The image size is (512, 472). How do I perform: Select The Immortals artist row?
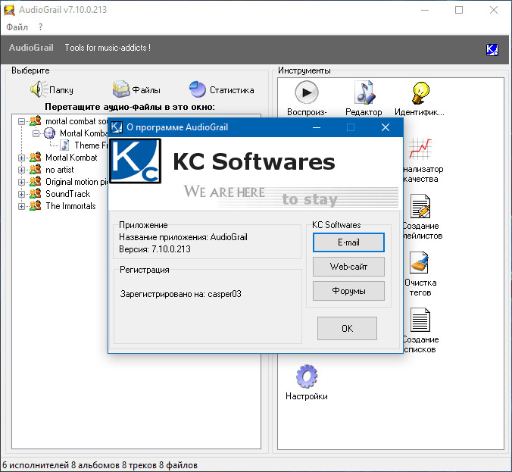(x=70, y=206)
